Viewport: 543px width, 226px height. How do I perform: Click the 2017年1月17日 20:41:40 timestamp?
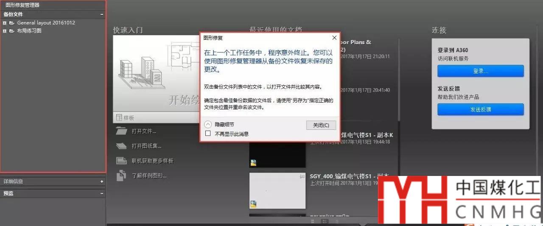(365, 90)
